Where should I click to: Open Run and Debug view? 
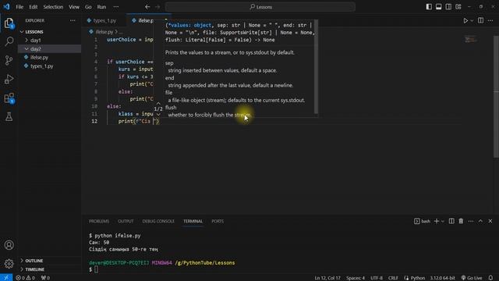click(x=9, y=79)
